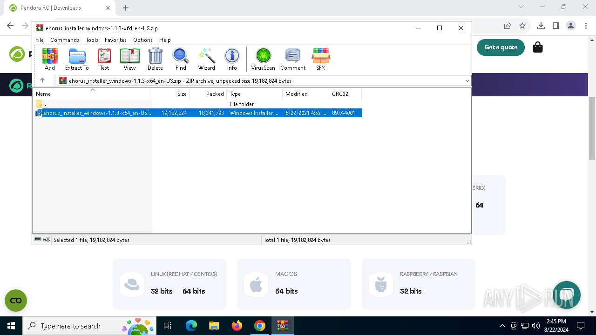Image resolution: width=596 pixels, height=335 pixels.
Task: Open the Help menu
Action: coord(165,40)
